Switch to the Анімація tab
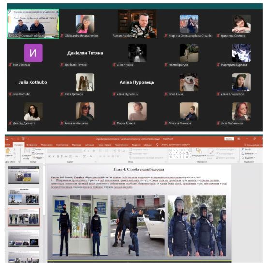The width and height of the screenshot is (266, 266). tap(89, 145)
